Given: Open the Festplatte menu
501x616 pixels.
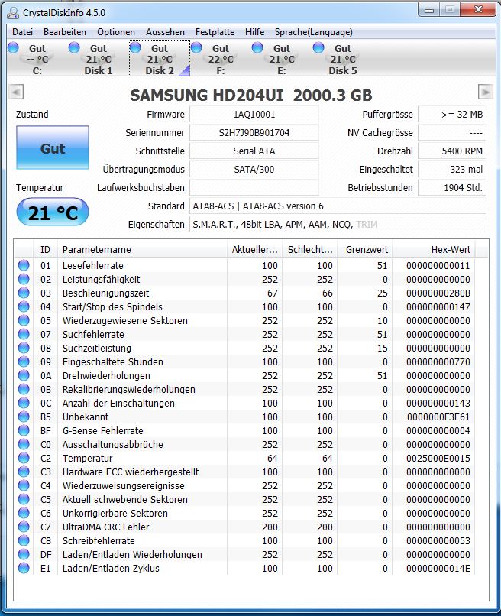Looking at the screenshot, I should pos(215,32).
